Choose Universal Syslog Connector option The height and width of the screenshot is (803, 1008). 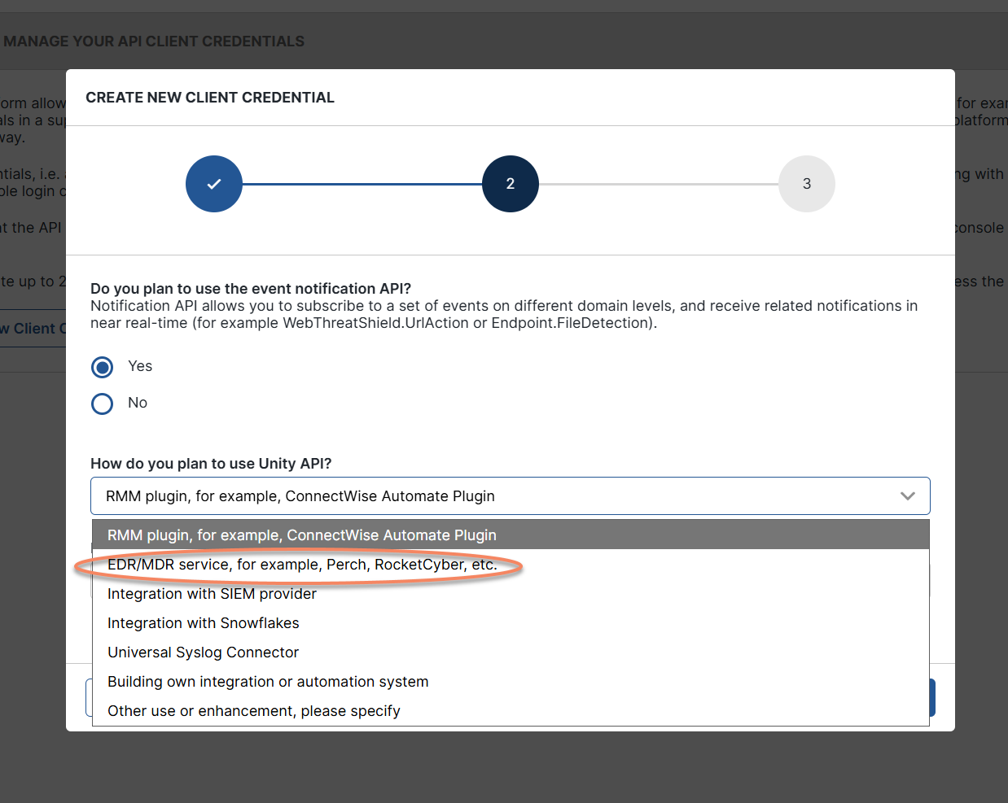(511, 652)
